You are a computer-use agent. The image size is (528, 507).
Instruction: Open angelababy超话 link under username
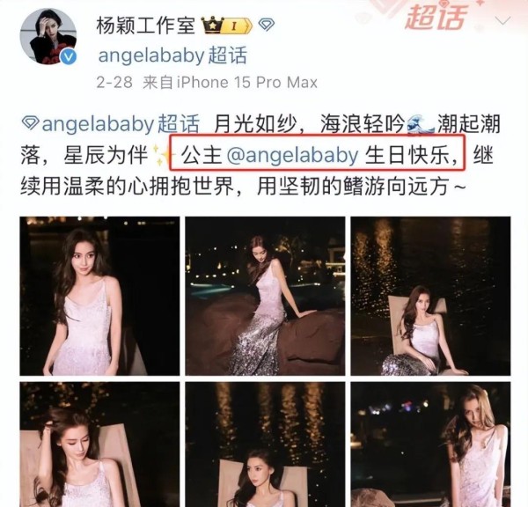click(x=172, y=55)
